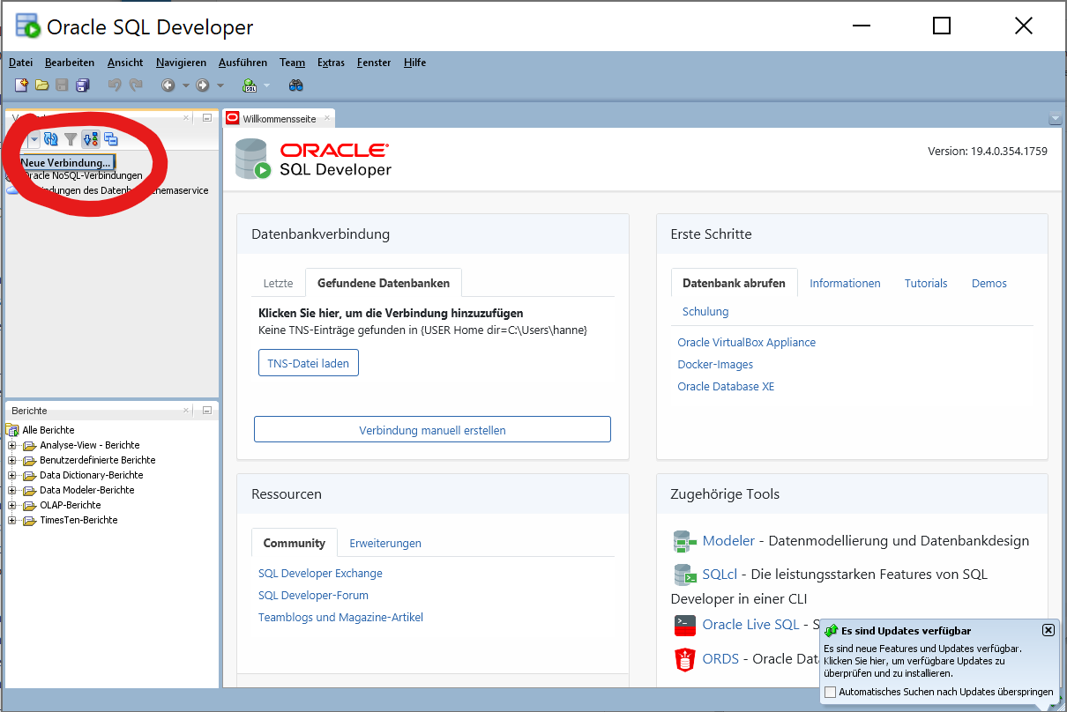Expand OLAP-Berichte node
This screenshot has height=712, width=1067.
[12, 505]
